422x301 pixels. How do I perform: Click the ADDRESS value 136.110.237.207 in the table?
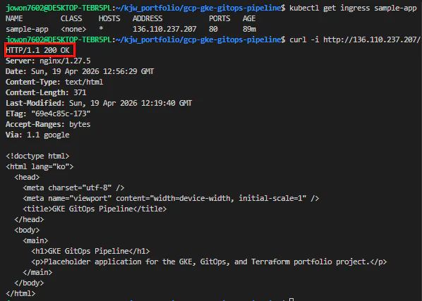pyautogui.click(x=164, y=29)
